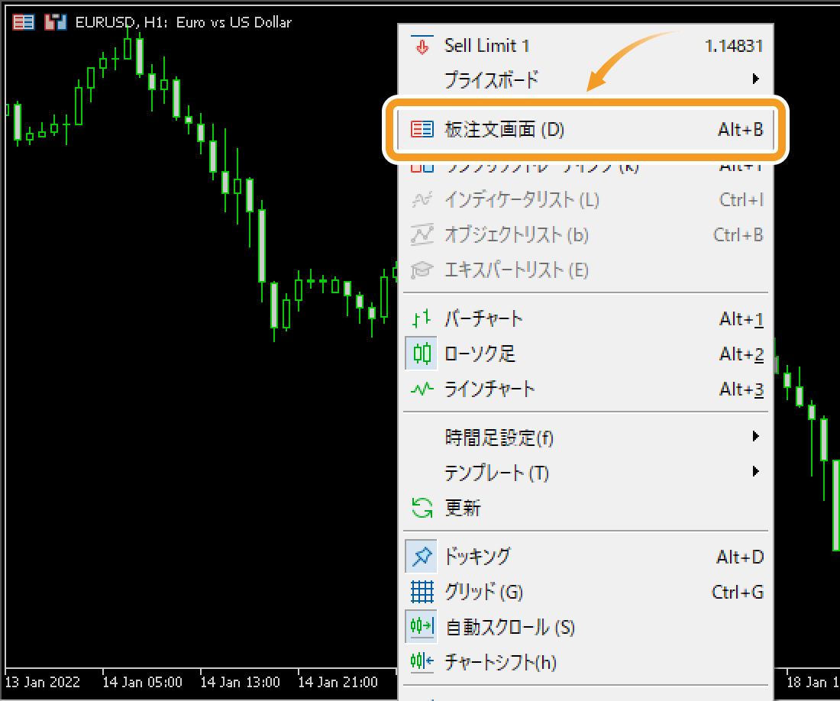Click the ラインチャート line icon
The image size is (840, 701).
pyautogui.click(x=422, y=389)
